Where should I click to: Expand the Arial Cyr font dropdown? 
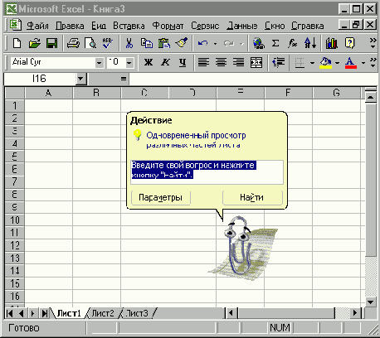click(x=99, y=63)
